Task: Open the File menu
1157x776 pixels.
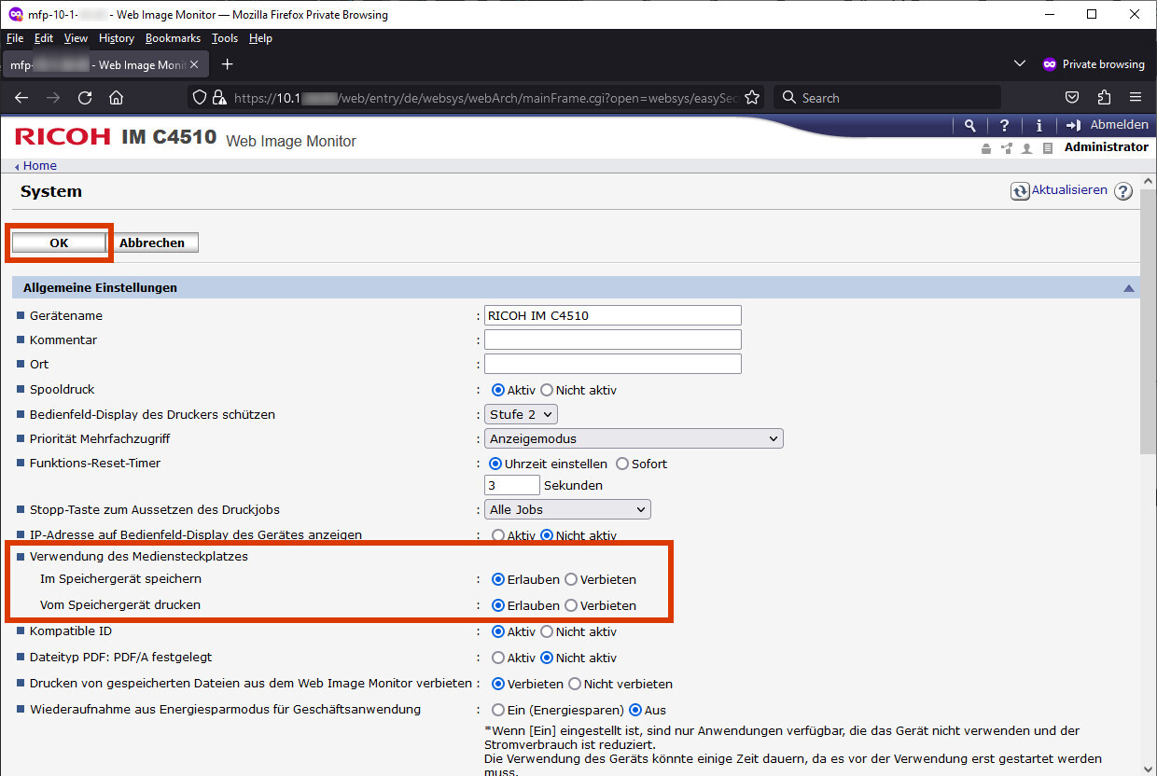Action: point(15,38)
